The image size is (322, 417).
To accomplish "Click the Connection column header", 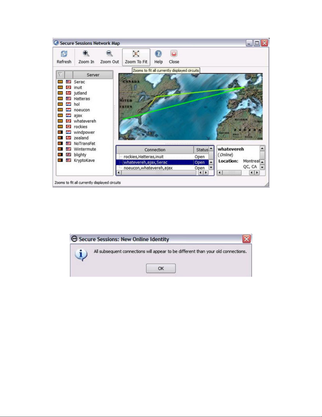I will point(155,150).
